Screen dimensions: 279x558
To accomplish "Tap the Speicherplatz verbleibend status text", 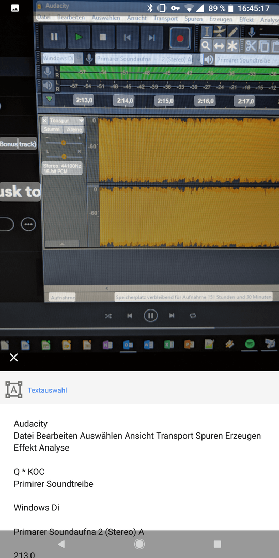I will point(194,296).
